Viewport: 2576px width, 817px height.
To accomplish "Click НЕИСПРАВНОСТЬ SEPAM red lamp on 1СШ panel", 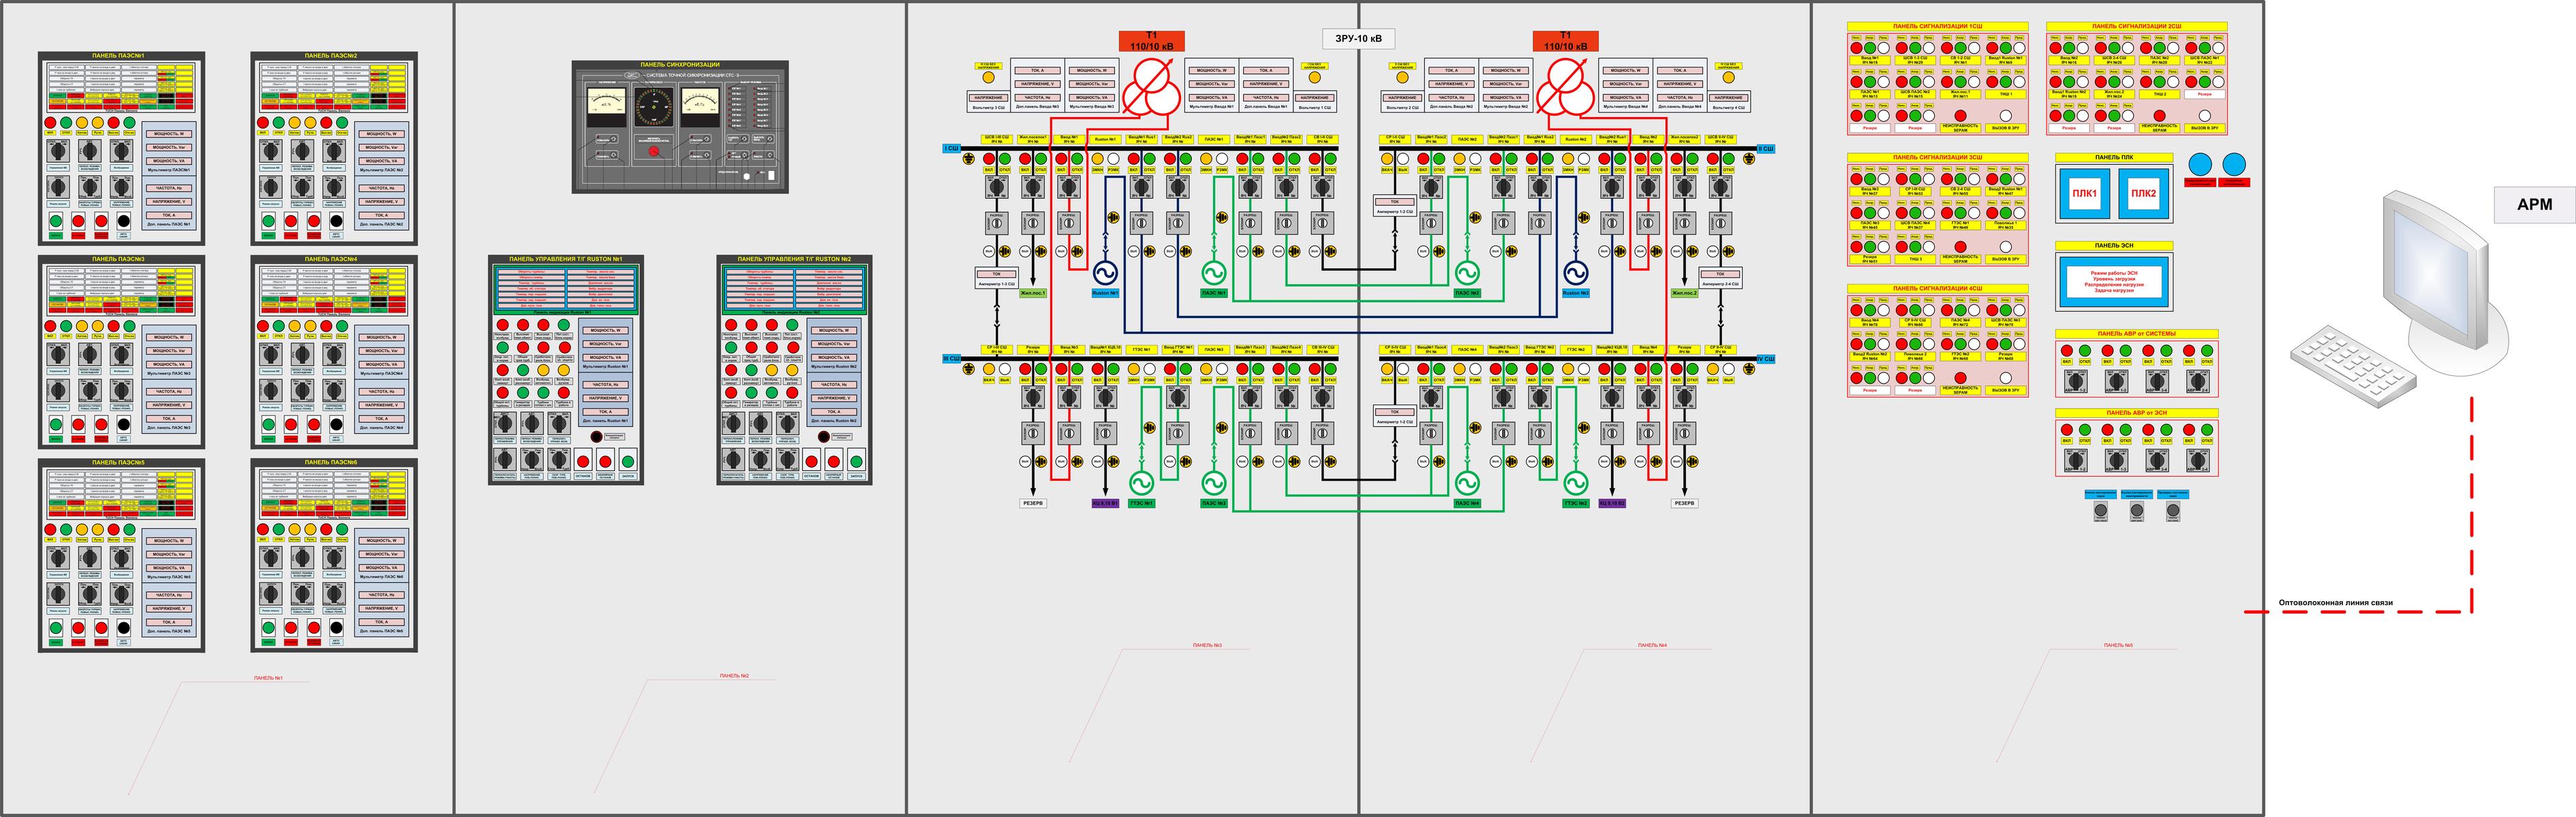I will click(1960, 116).
